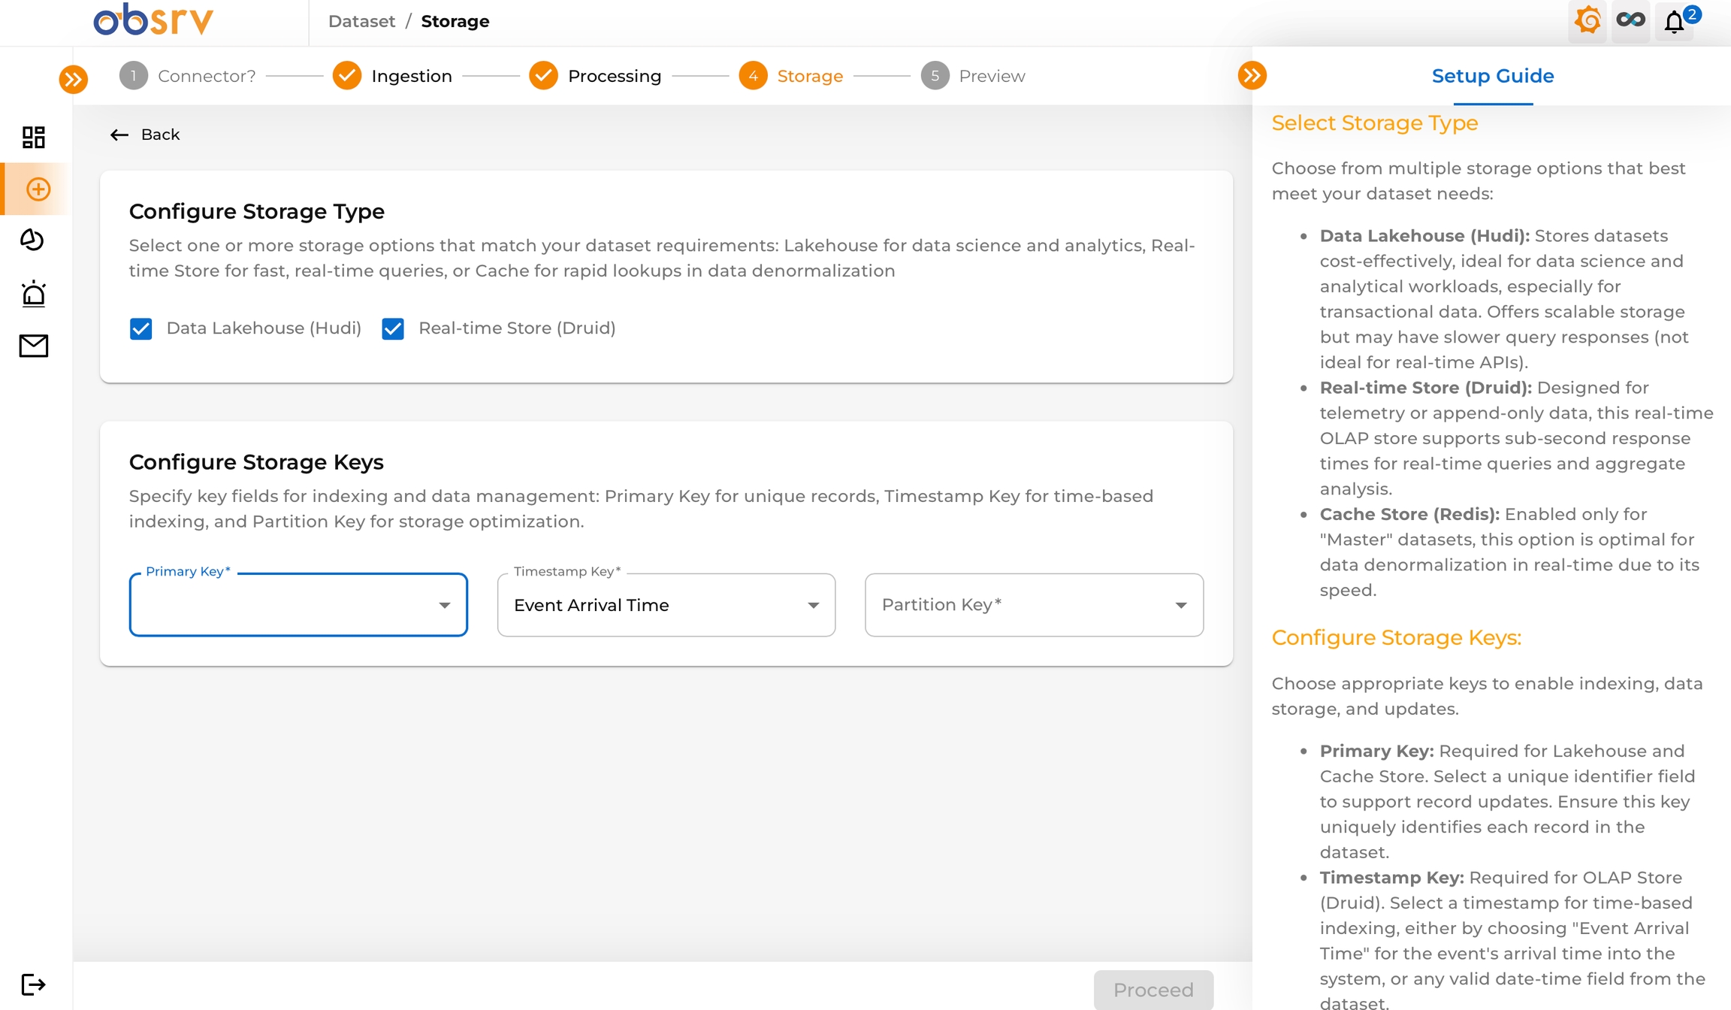The width and height of the screenshot is (1731, 1010).
Task: Expand the left sidebar with double-arrow
Action: coord(73,79)
